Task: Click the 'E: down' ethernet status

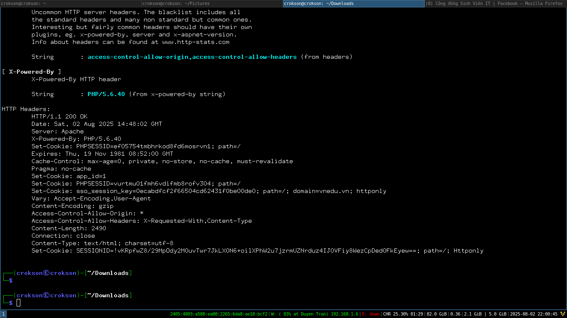Action: pos(371,314)
